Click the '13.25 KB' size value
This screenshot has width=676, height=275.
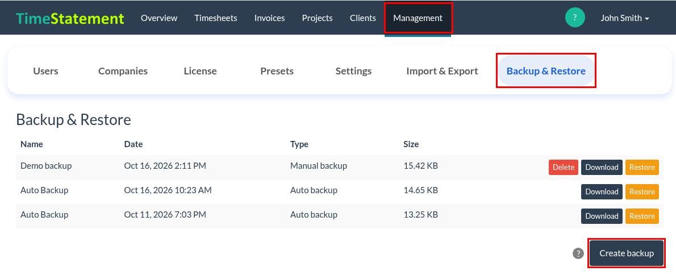click(x=420, y=214)
